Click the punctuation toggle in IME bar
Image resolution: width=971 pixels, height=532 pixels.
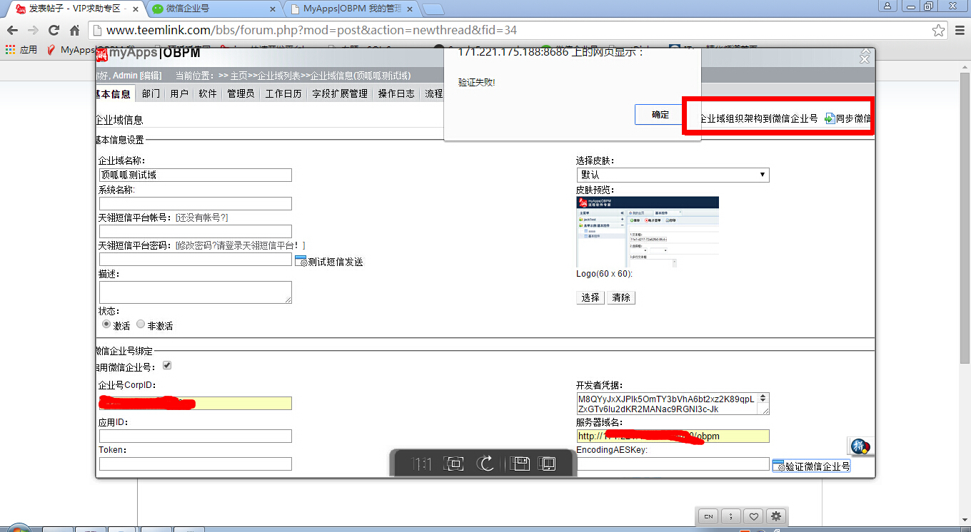tap(730, 516)
